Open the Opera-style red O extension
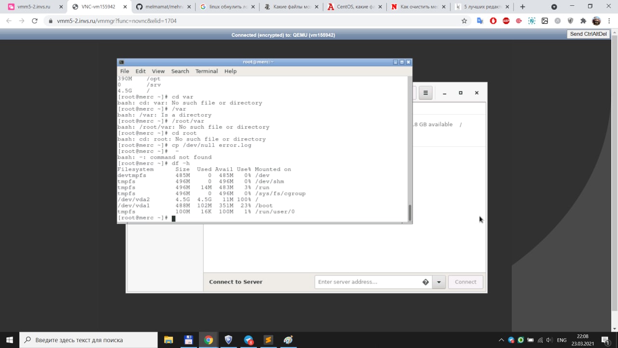This screenshot has height=348, width=618. click(x=493, y=21)
